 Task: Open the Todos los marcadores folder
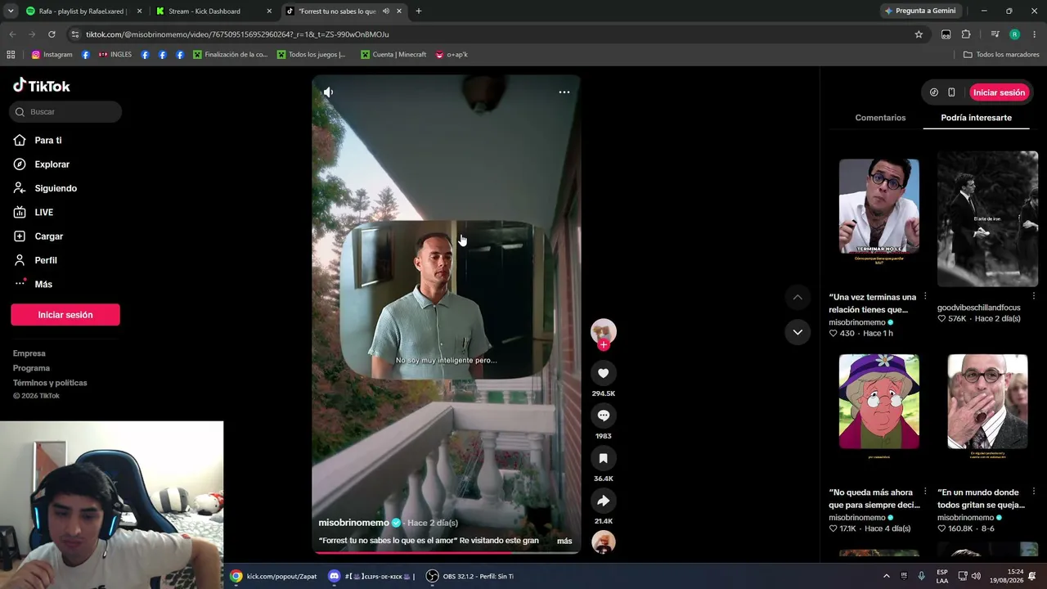click(1001, 55)
